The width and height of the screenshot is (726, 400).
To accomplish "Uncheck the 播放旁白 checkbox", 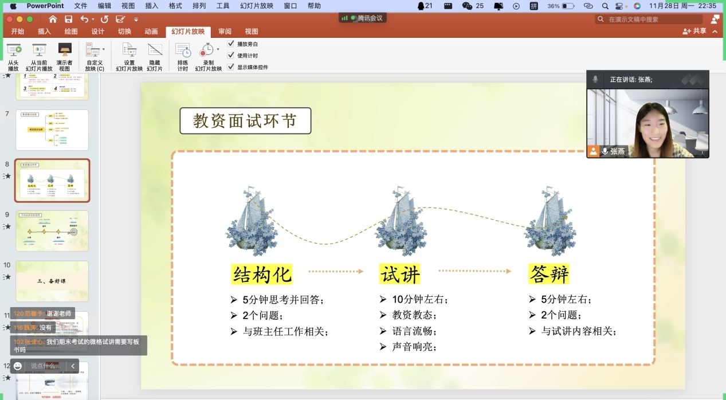I will pos(231,44).
